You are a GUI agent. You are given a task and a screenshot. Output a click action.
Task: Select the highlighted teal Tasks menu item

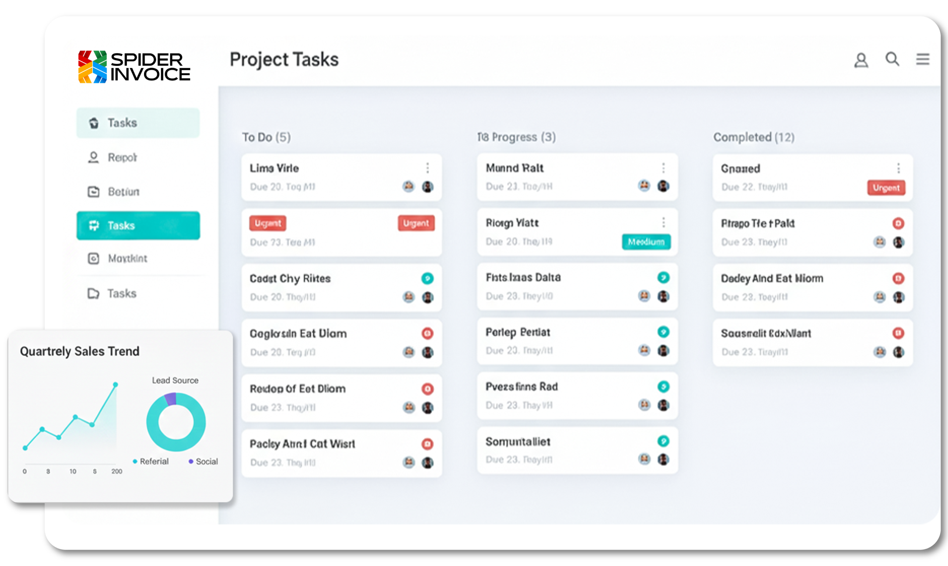pyautogui.click(x=138, y=226)
